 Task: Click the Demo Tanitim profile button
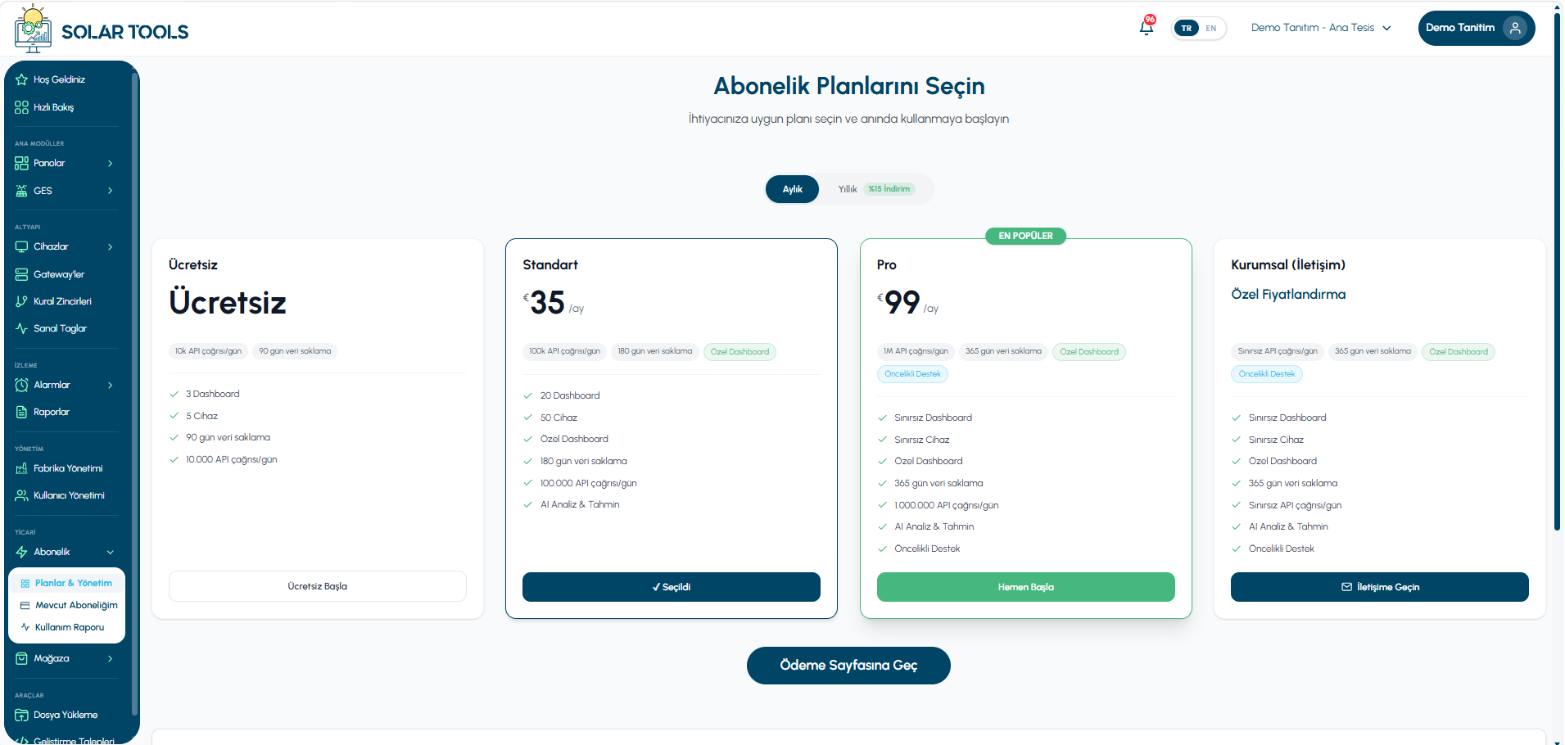tap(1477, 28)
